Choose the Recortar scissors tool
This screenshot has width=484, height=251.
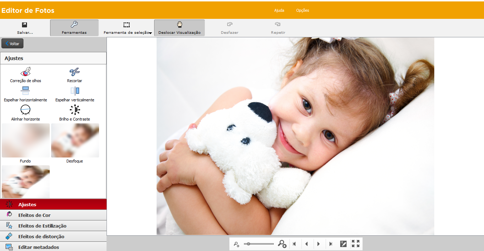[x=75, y=72]
